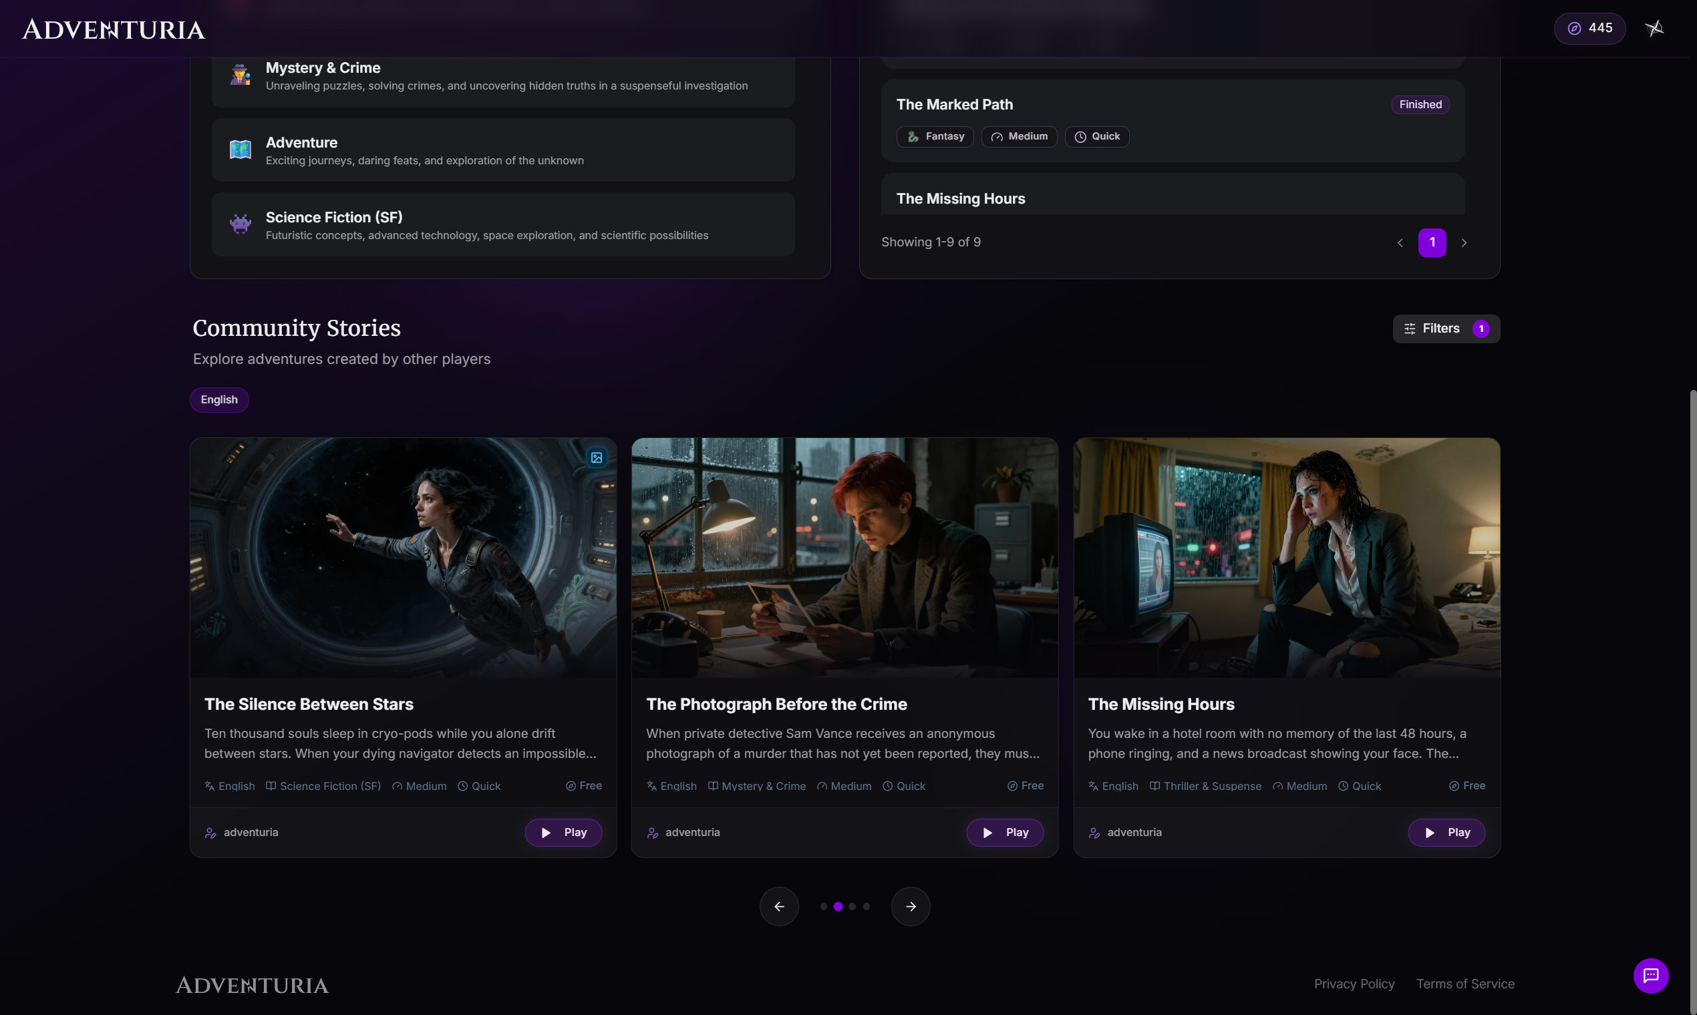Open the credits balance showing 445
This screenshot has height=1015, width=1697.
[1589, 28]
